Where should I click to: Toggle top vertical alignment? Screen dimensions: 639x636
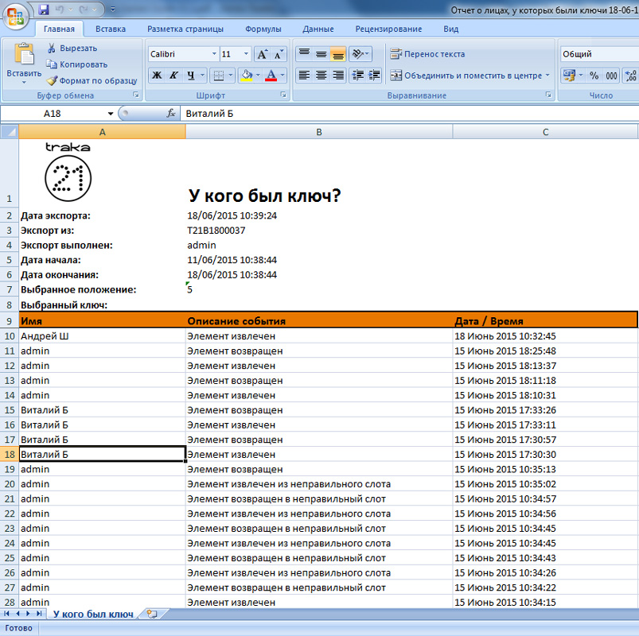coord(304,54)
